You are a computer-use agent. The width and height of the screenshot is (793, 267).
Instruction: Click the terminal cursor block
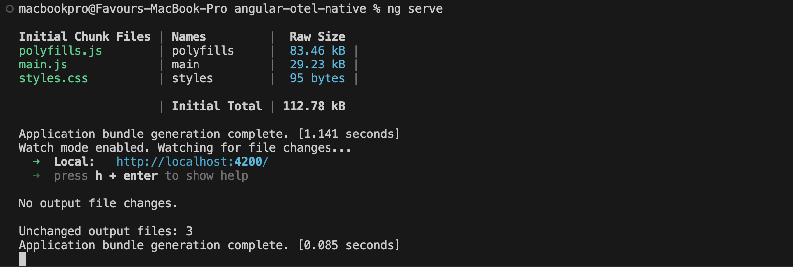tap(22, 259)
